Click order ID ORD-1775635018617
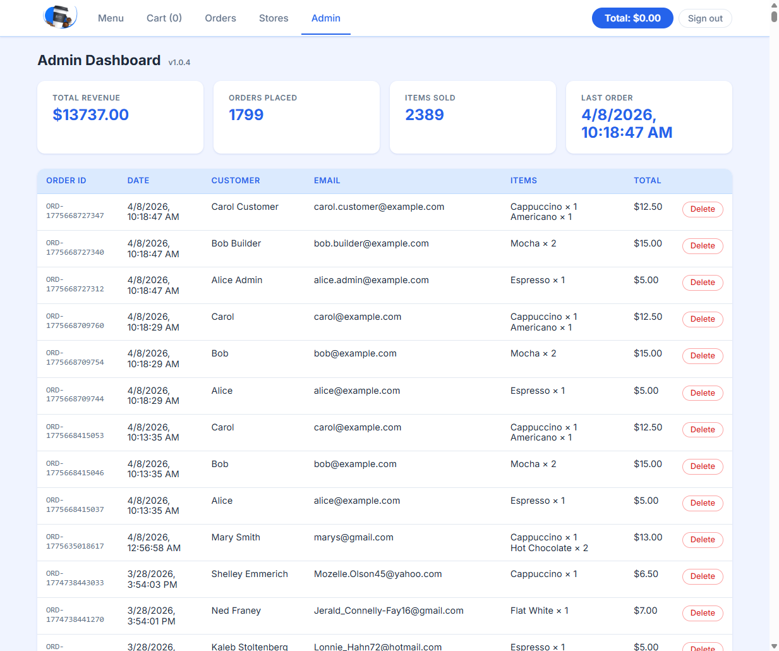Screen dimensions: 779x651 click(x=75, y=542)
